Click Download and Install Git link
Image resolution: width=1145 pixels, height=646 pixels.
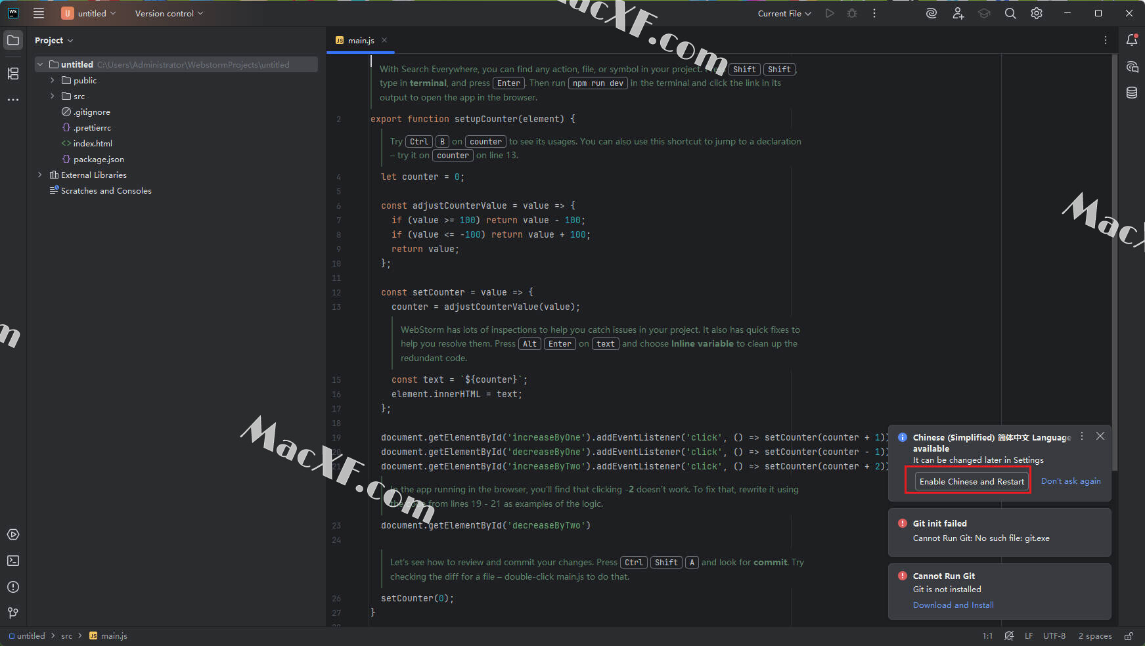[953, 605]
